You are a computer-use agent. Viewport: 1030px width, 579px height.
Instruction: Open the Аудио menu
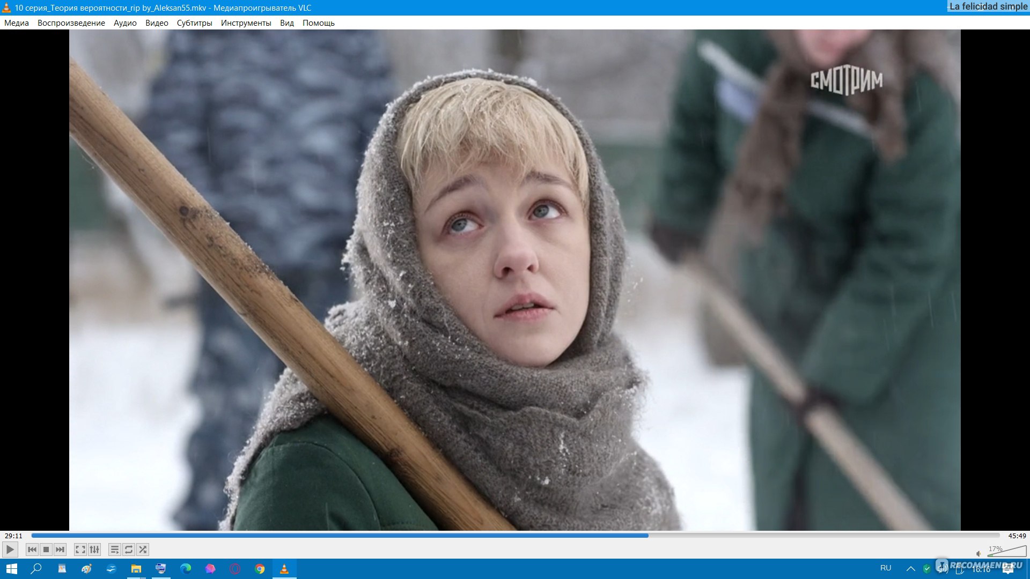tap(125, 23)
